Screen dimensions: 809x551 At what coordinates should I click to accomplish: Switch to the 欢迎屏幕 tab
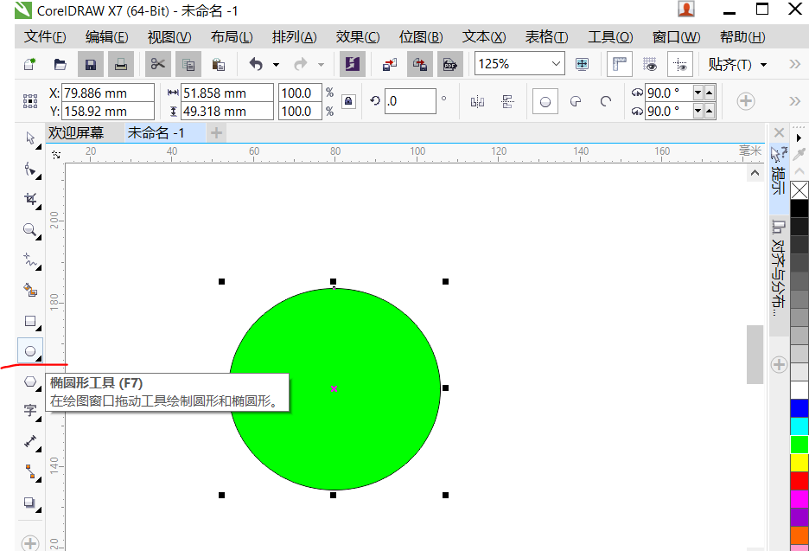76,133
